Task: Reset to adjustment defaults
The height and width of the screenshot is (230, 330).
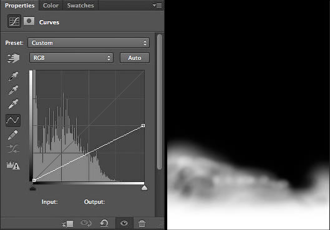Action: pos(104,223)
